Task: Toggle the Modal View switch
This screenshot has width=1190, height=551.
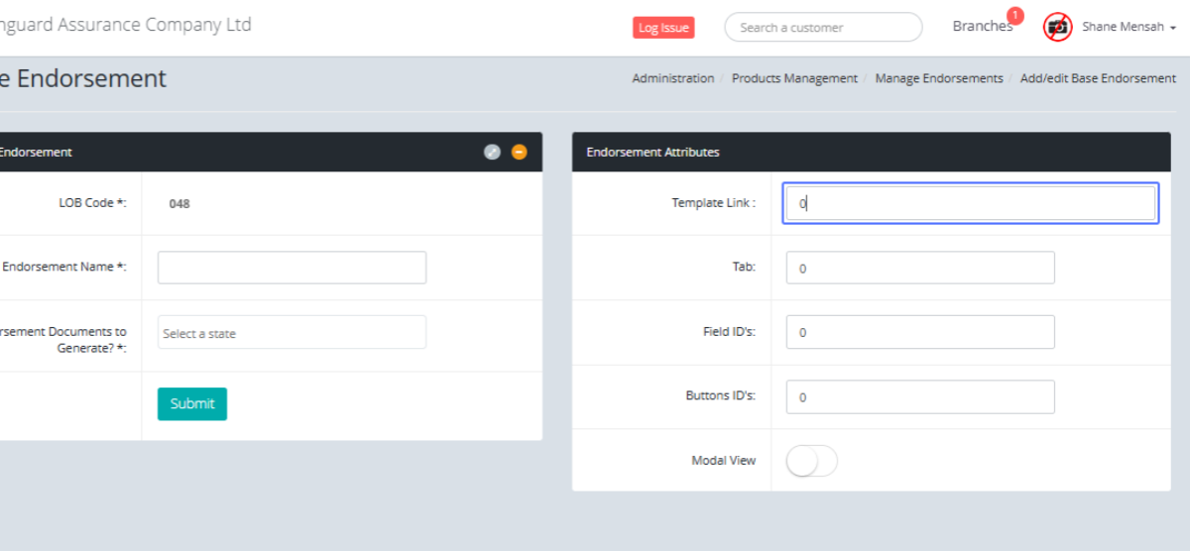Action: point(811,461)
